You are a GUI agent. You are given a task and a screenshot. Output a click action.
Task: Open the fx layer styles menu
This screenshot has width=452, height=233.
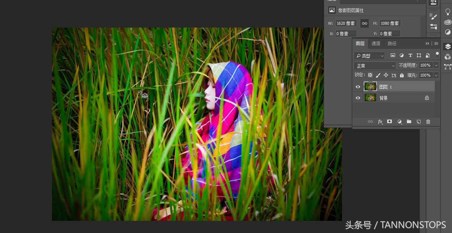coord(380,122)
